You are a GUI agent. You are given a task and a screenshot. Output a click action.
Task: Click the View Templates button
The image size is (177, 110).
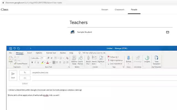[157, 60]
